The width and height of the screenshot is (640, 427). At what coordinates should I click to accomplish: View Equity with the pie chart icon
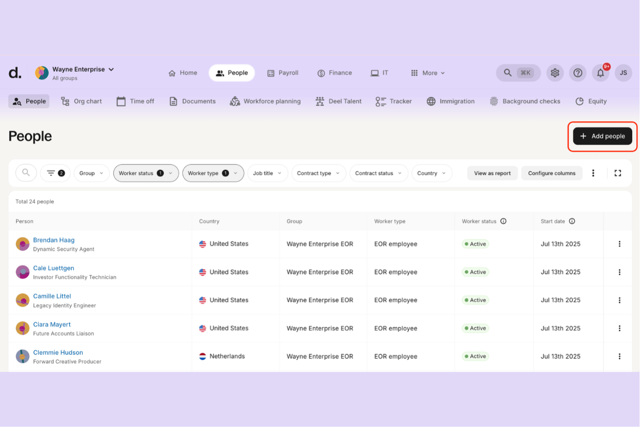point(580,101)
